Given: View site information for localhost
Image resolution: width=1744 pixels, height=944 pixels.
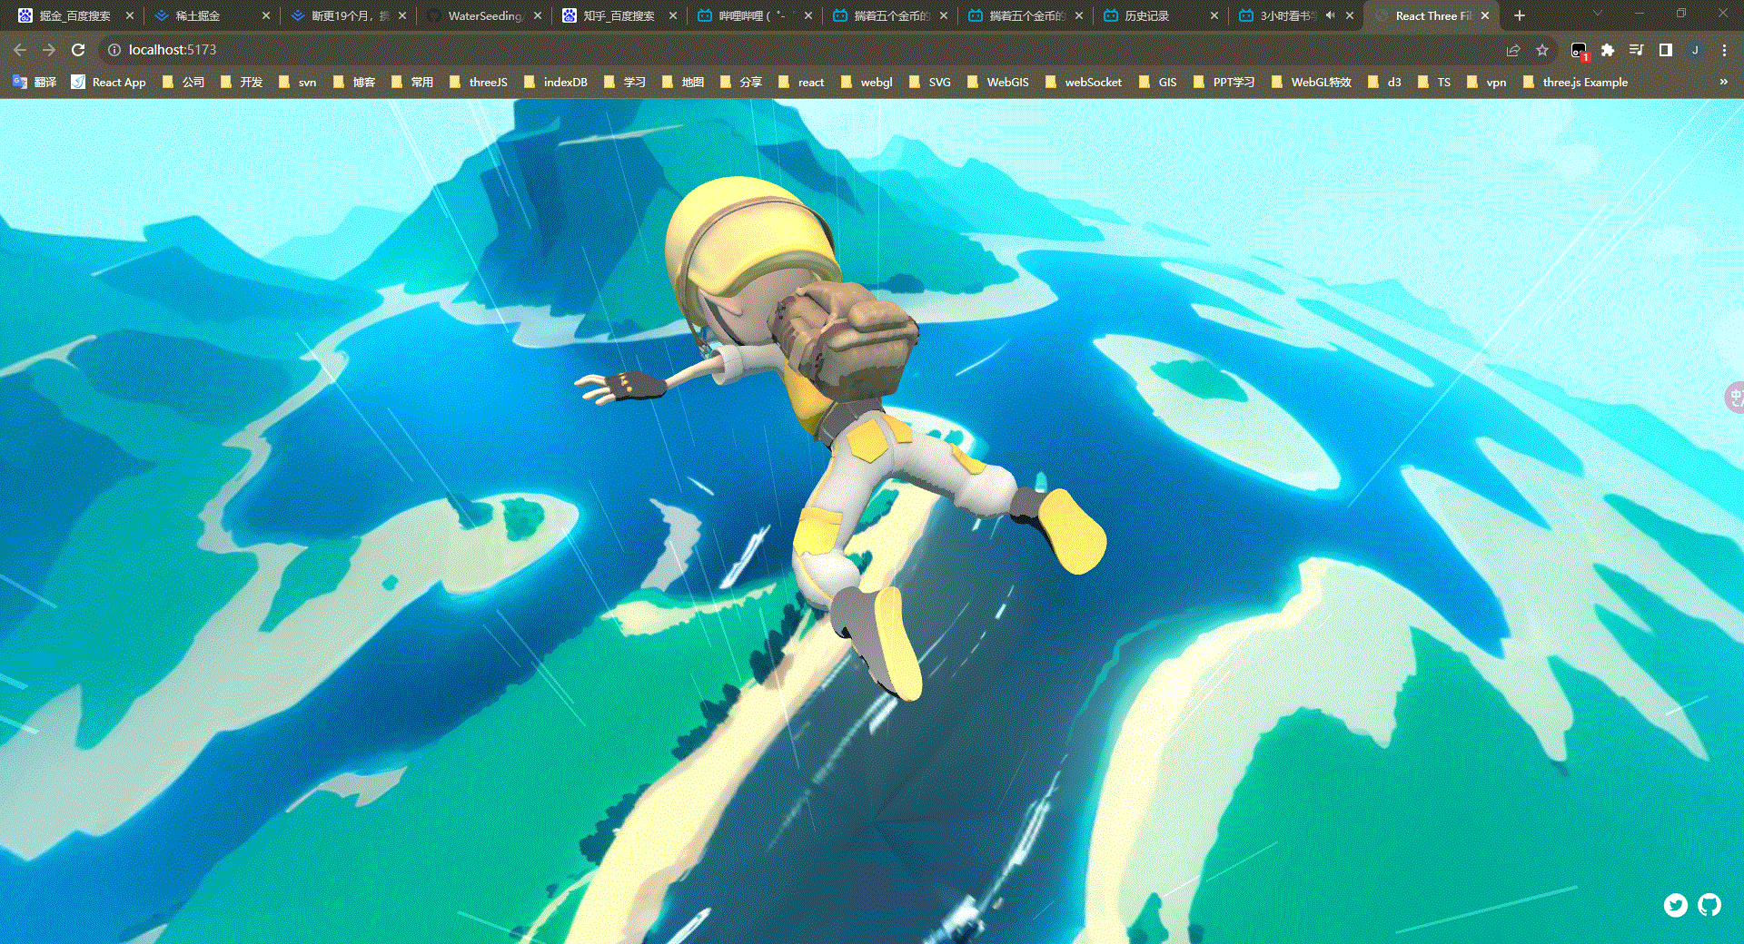Looking at the screenshot, I should click(114, 50).
